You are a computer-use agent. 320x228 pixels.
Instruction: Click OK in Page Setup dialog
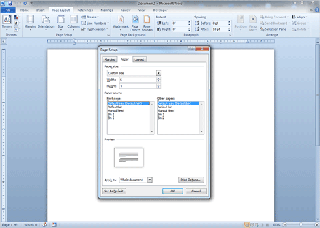173,191
